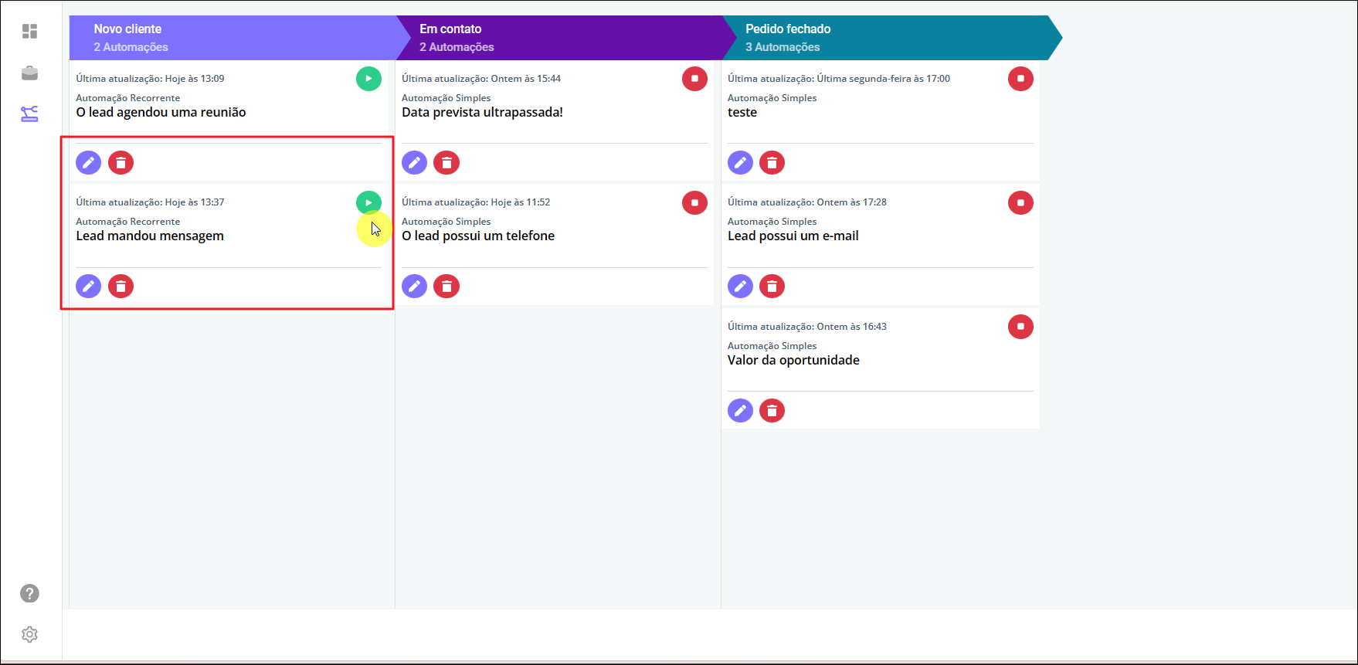Open the settings gear icon
The height and width of the screenshot is (665, 1358).
click(x=29, y=634)
